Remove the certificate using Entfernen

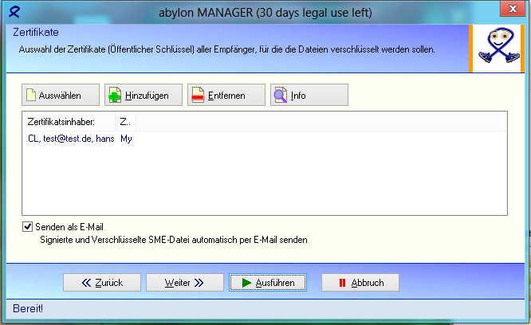coord(227,96)
